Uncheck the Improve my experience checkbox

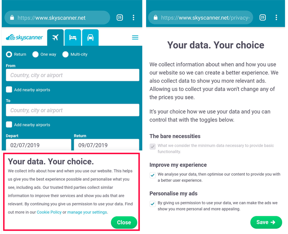click(x=153, y=175)
